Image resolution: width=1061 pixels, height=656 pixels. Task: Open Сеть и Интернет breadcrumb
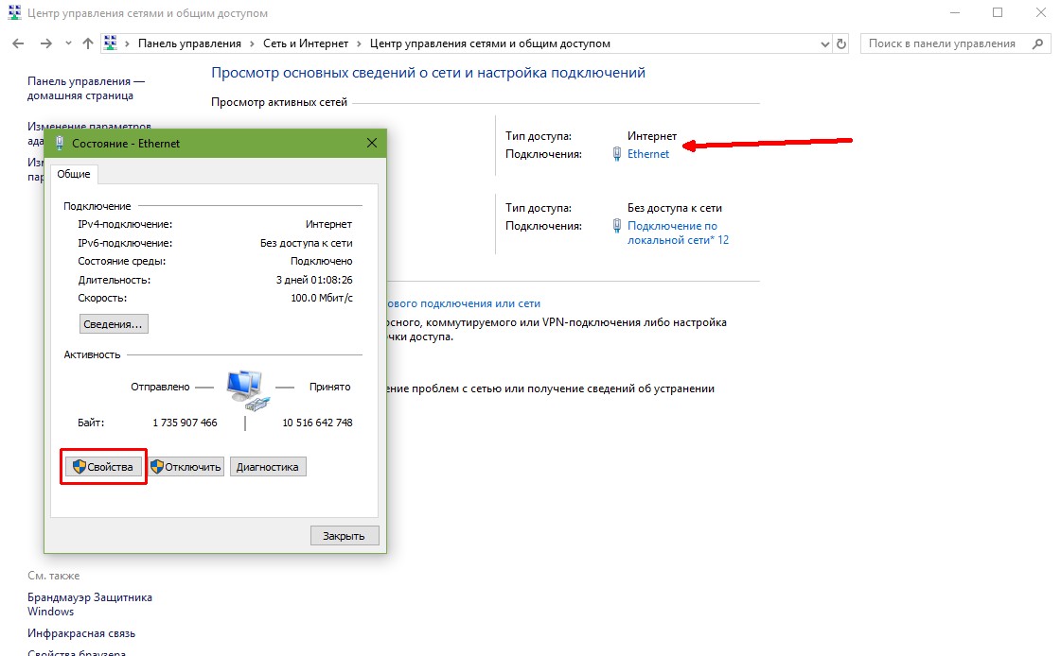click(x=305, y=43)
